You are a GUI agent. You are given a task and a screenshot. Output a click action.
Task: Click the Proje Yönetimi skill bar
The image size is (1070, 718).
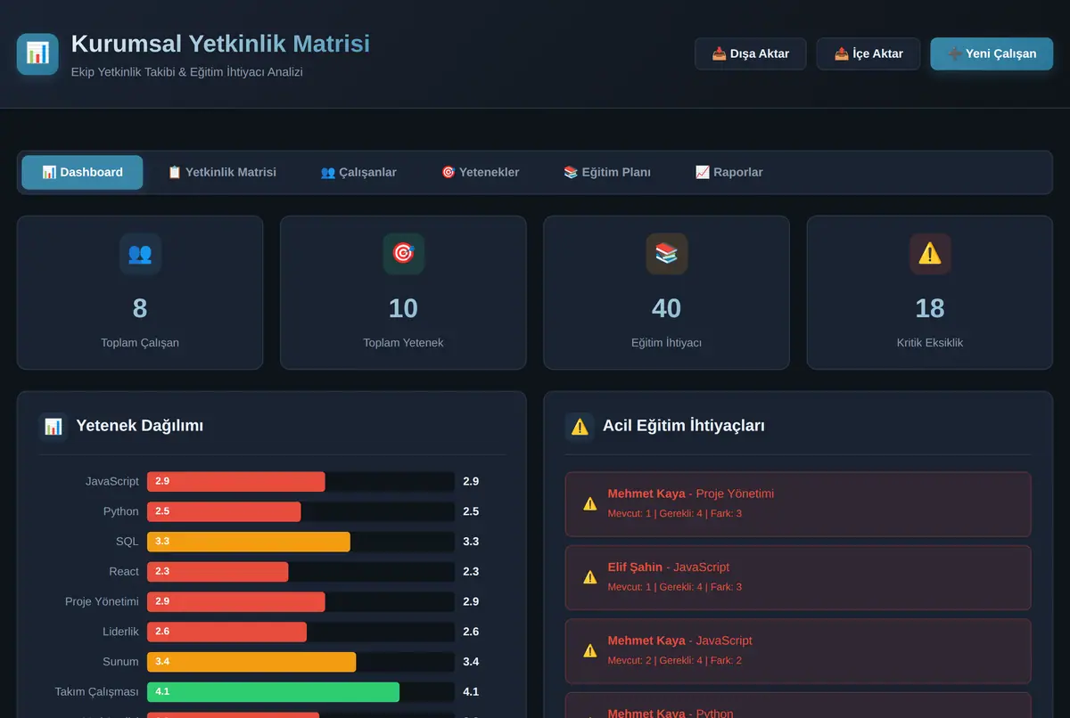(236, 601)
